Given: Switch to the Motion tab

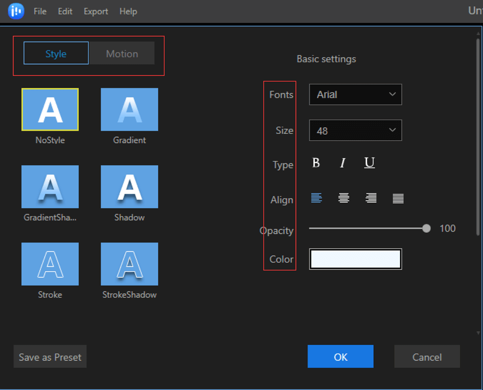Looking at the screenshot, I should [122, 54].
